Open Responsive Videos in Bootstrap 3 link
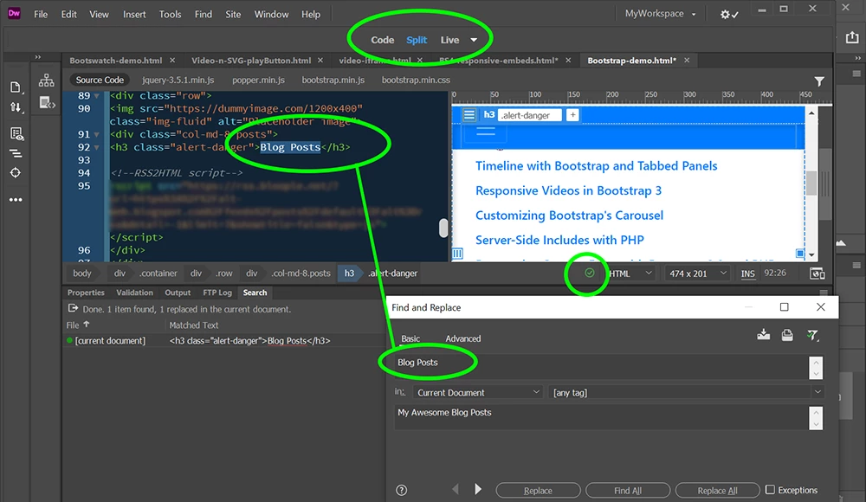The image size is (866, 502). (568, 190)
